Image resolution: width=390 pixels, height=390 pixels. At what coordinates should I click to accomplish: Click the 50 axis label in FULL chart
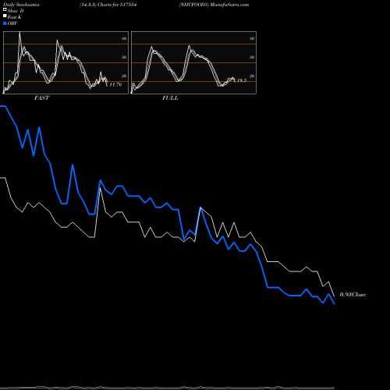point(252,57)
